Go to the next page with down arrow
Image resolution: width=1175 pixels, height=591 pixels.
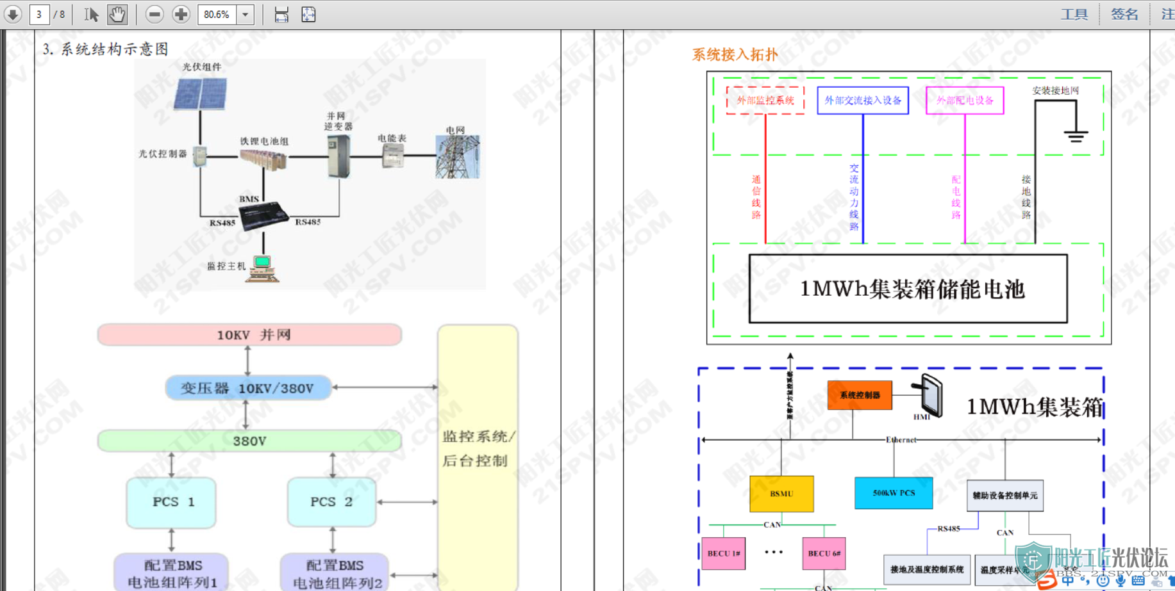click(13, 14)
